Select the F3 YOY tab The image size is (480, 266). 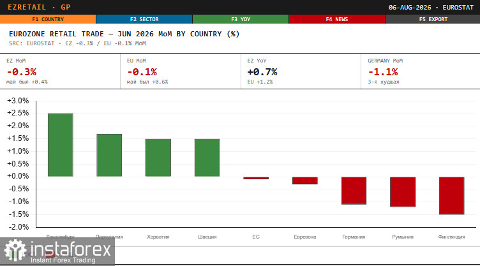click(241, 19)
